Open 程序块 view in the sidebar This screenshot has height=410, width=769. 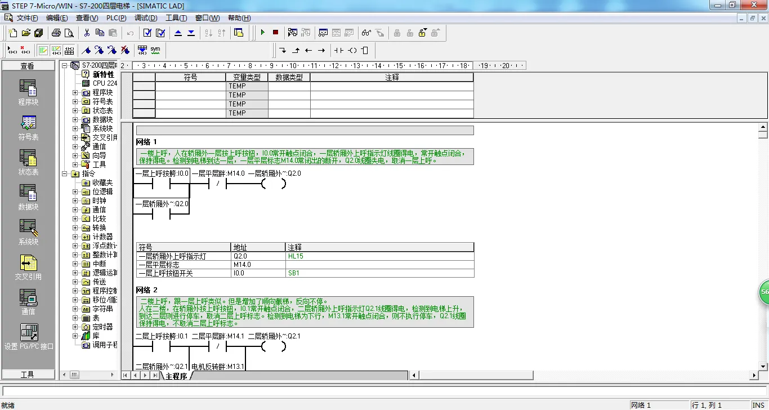point(28,93)
